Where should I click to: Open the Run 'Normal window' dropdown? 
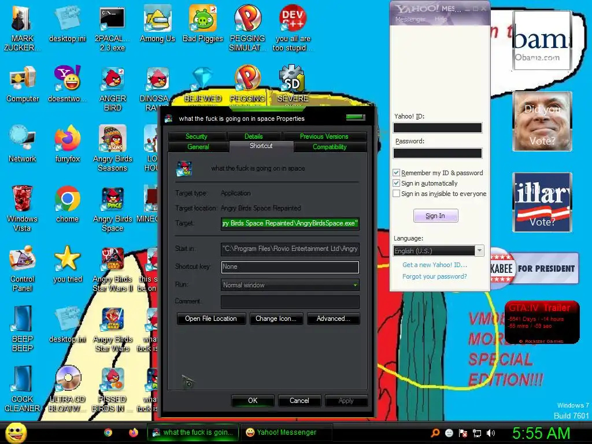point(290,285)
